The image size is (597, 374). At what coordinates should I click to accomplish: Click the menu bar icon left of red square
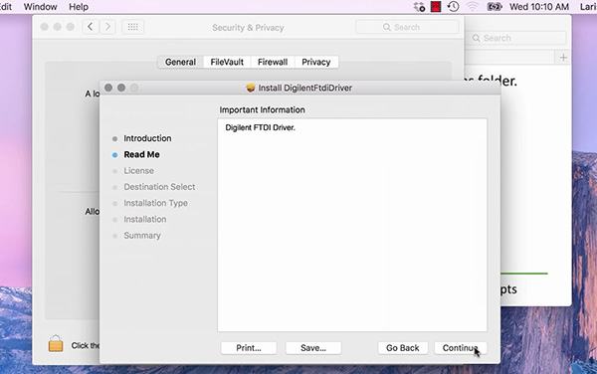(419, 7)
